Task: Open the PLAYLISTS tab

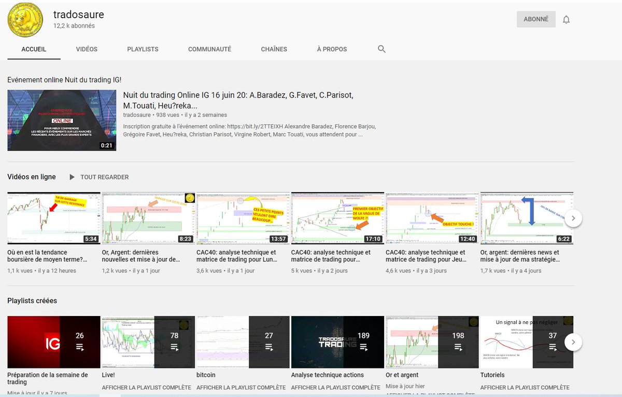Action: (143, 49)
